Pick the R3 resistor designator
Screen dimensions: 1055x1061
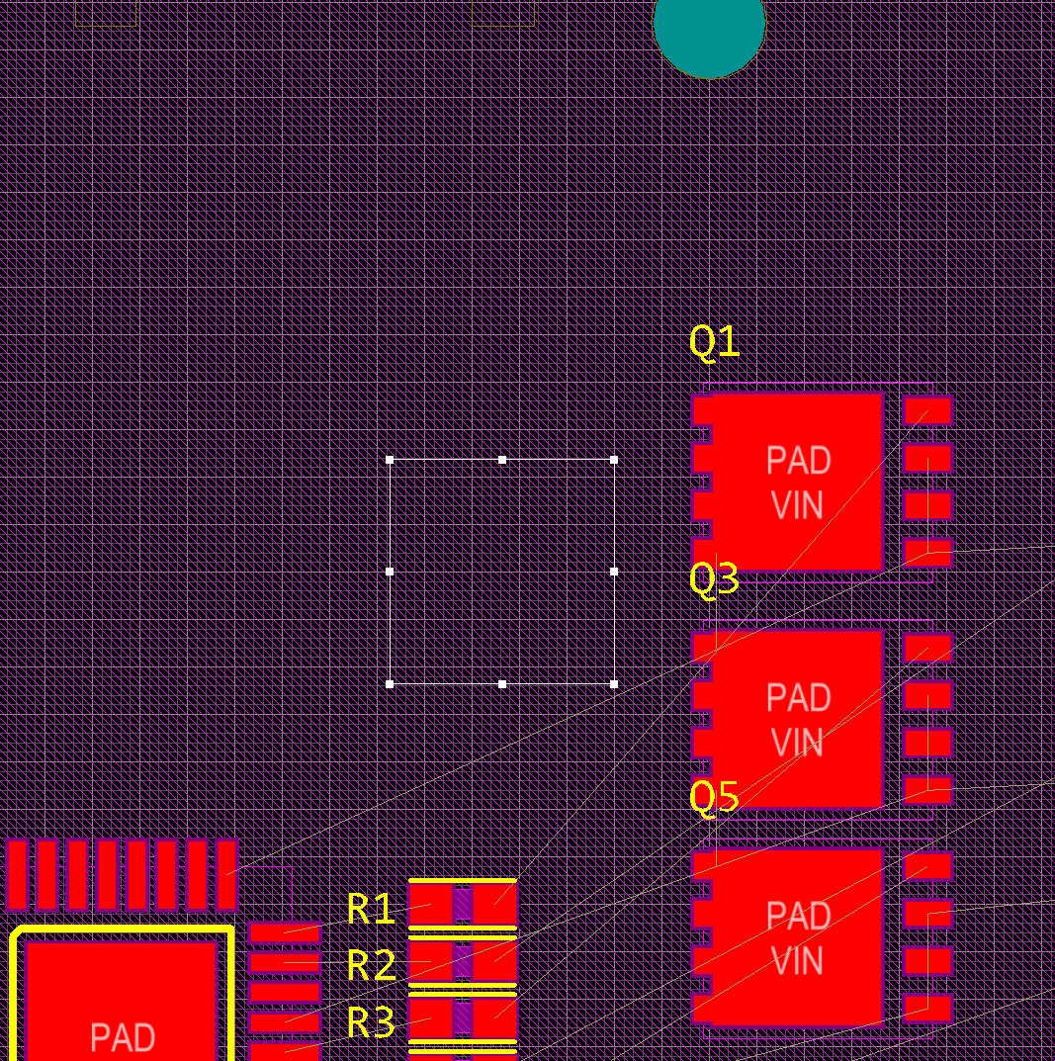tap(371, 1022)
